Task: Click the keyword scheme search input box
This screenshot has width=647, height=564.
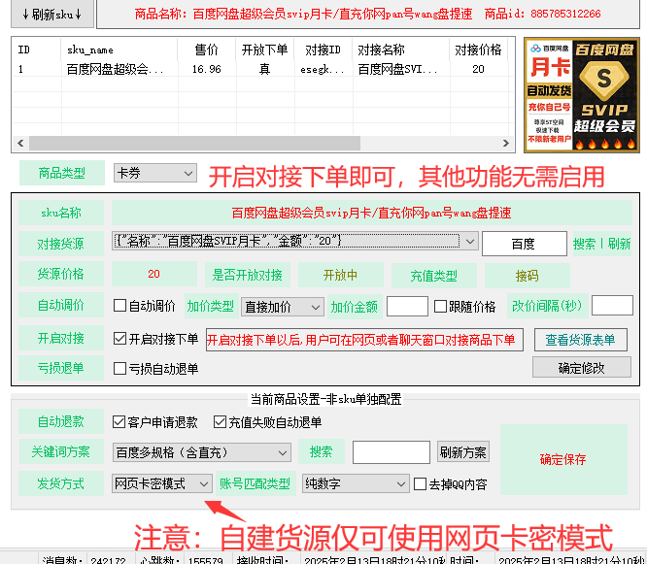Action: [x=392, y=452]
